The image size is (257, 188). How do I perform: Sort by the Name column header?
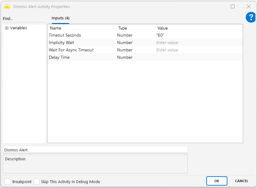pos(82,28)
